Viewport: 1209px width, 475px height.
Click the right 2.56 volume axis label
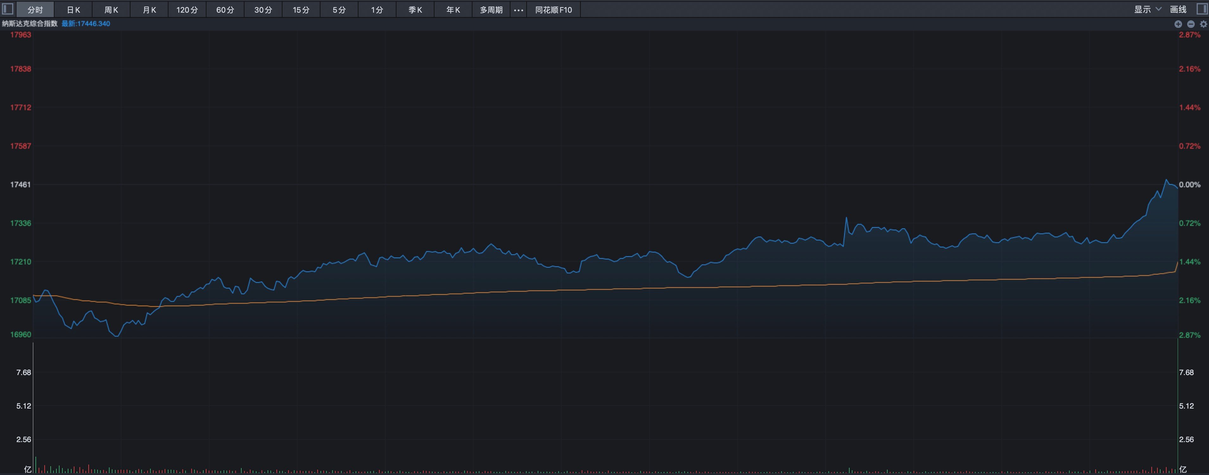[x=1187, y=439]
